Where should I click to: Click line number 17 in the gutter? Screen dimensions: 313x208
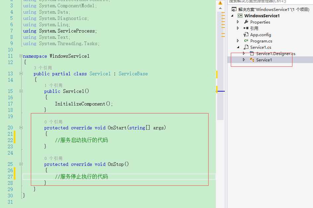pyautogui.click(x=10, y=104)
